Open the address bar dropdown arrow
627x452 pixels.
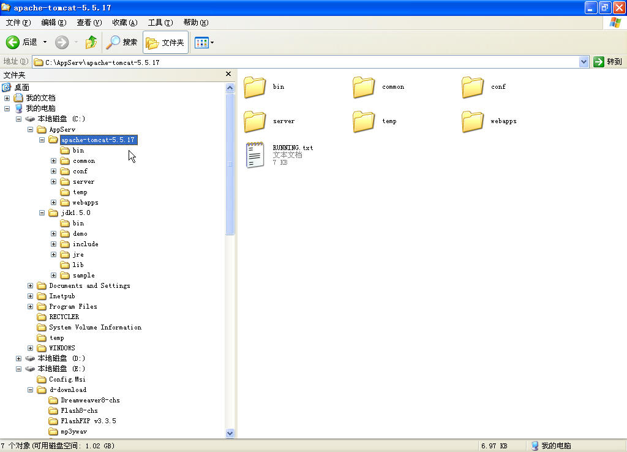click(584, 62)
